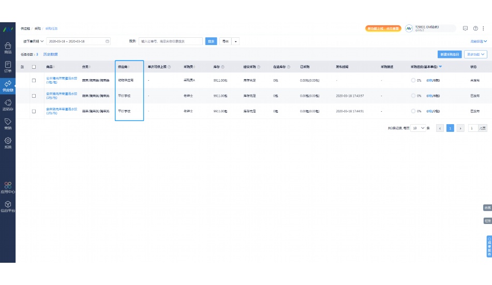The image size is (492, 285).
Task: Open 信息平台 cube icon in the sidebar
Action: pyautogui.click(x=8, y=206)
